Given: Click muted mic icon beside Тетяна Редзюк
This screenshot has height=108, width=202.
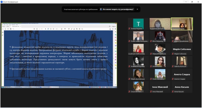Looking at the screenshot, I should [129, 29].
